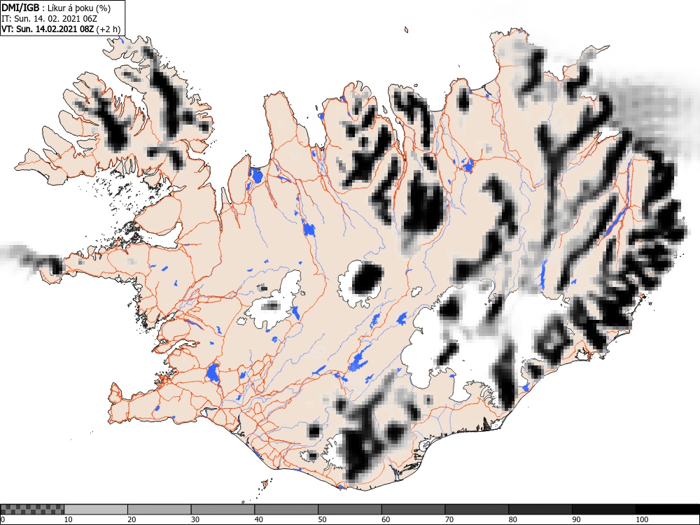
Task: Pick the checkered 0–10 legend swatch
Action: click(33, 510)
